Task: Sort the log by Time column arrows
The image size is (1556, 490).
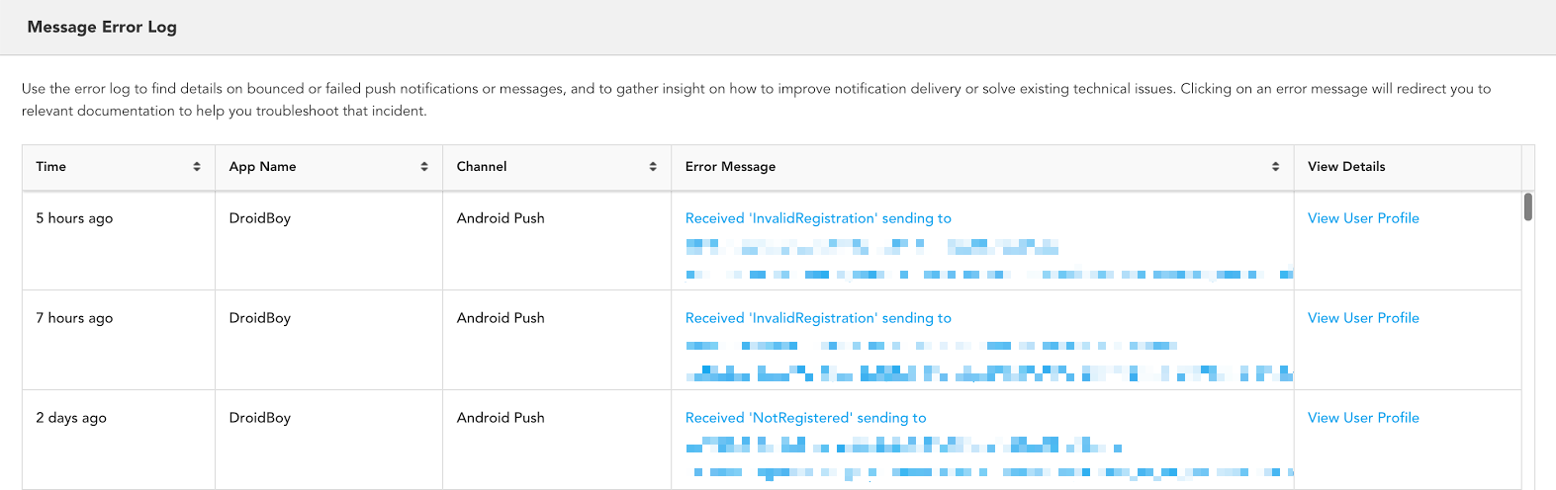Action: pos(197,167)
